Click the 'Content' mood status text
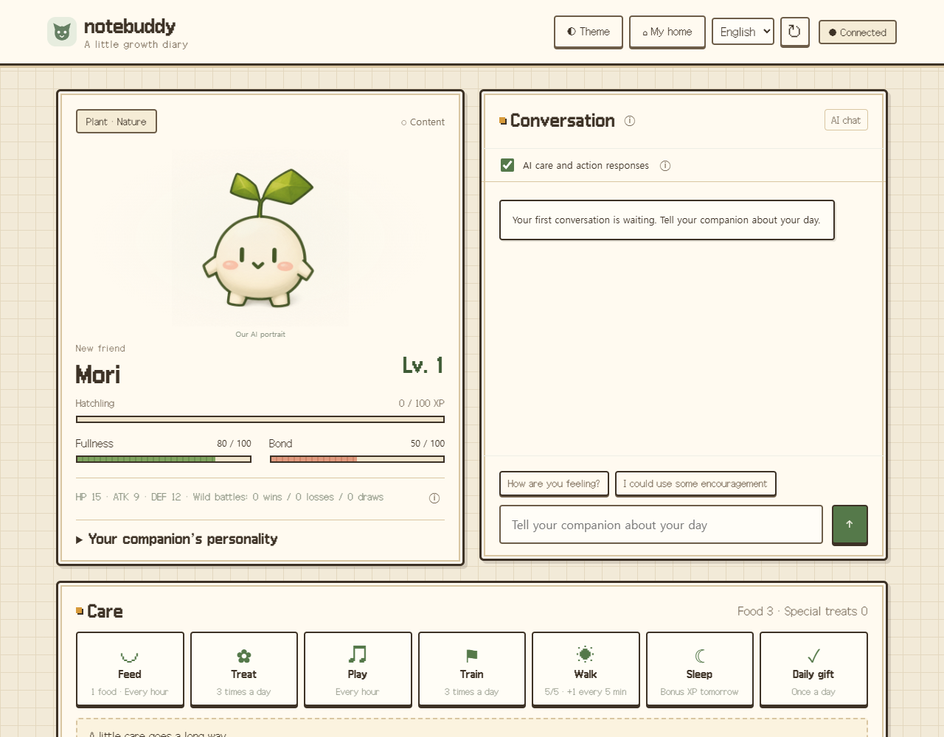The image size is (944, 737). (x=423, y=122)
